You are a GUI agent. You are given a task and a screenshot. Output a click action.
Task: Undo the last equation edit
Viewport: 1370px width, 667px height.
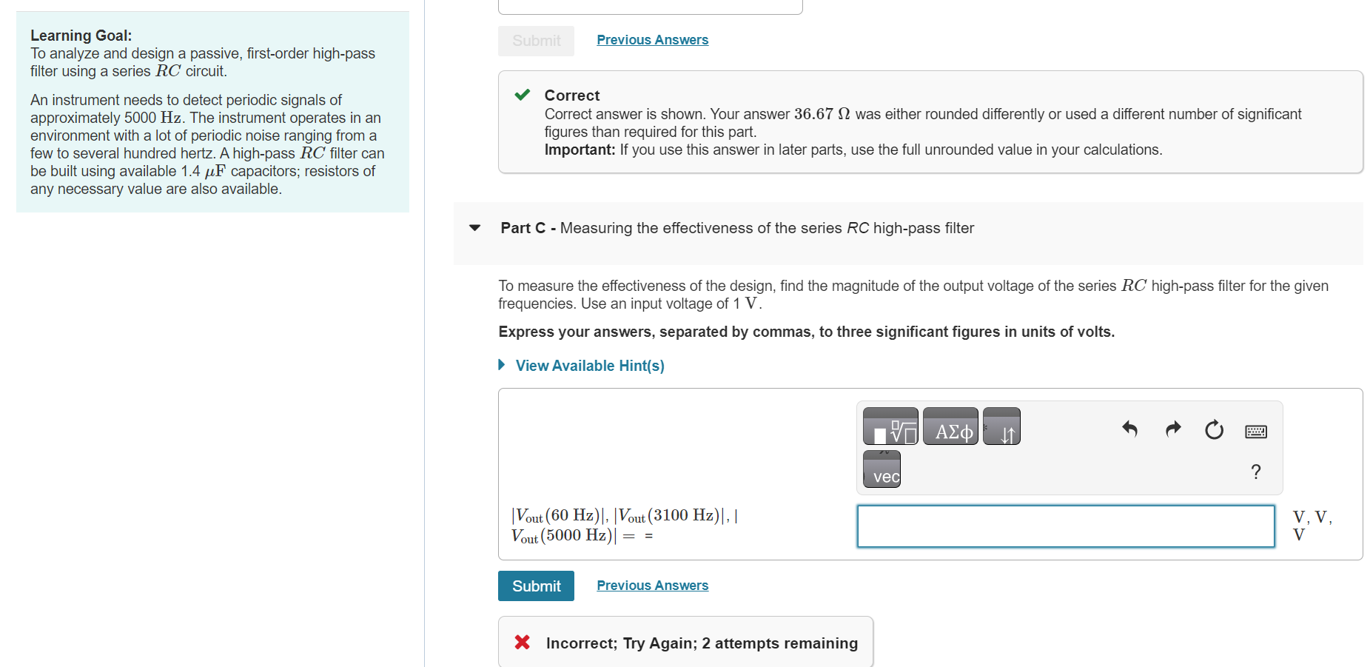click(1129, 429)
